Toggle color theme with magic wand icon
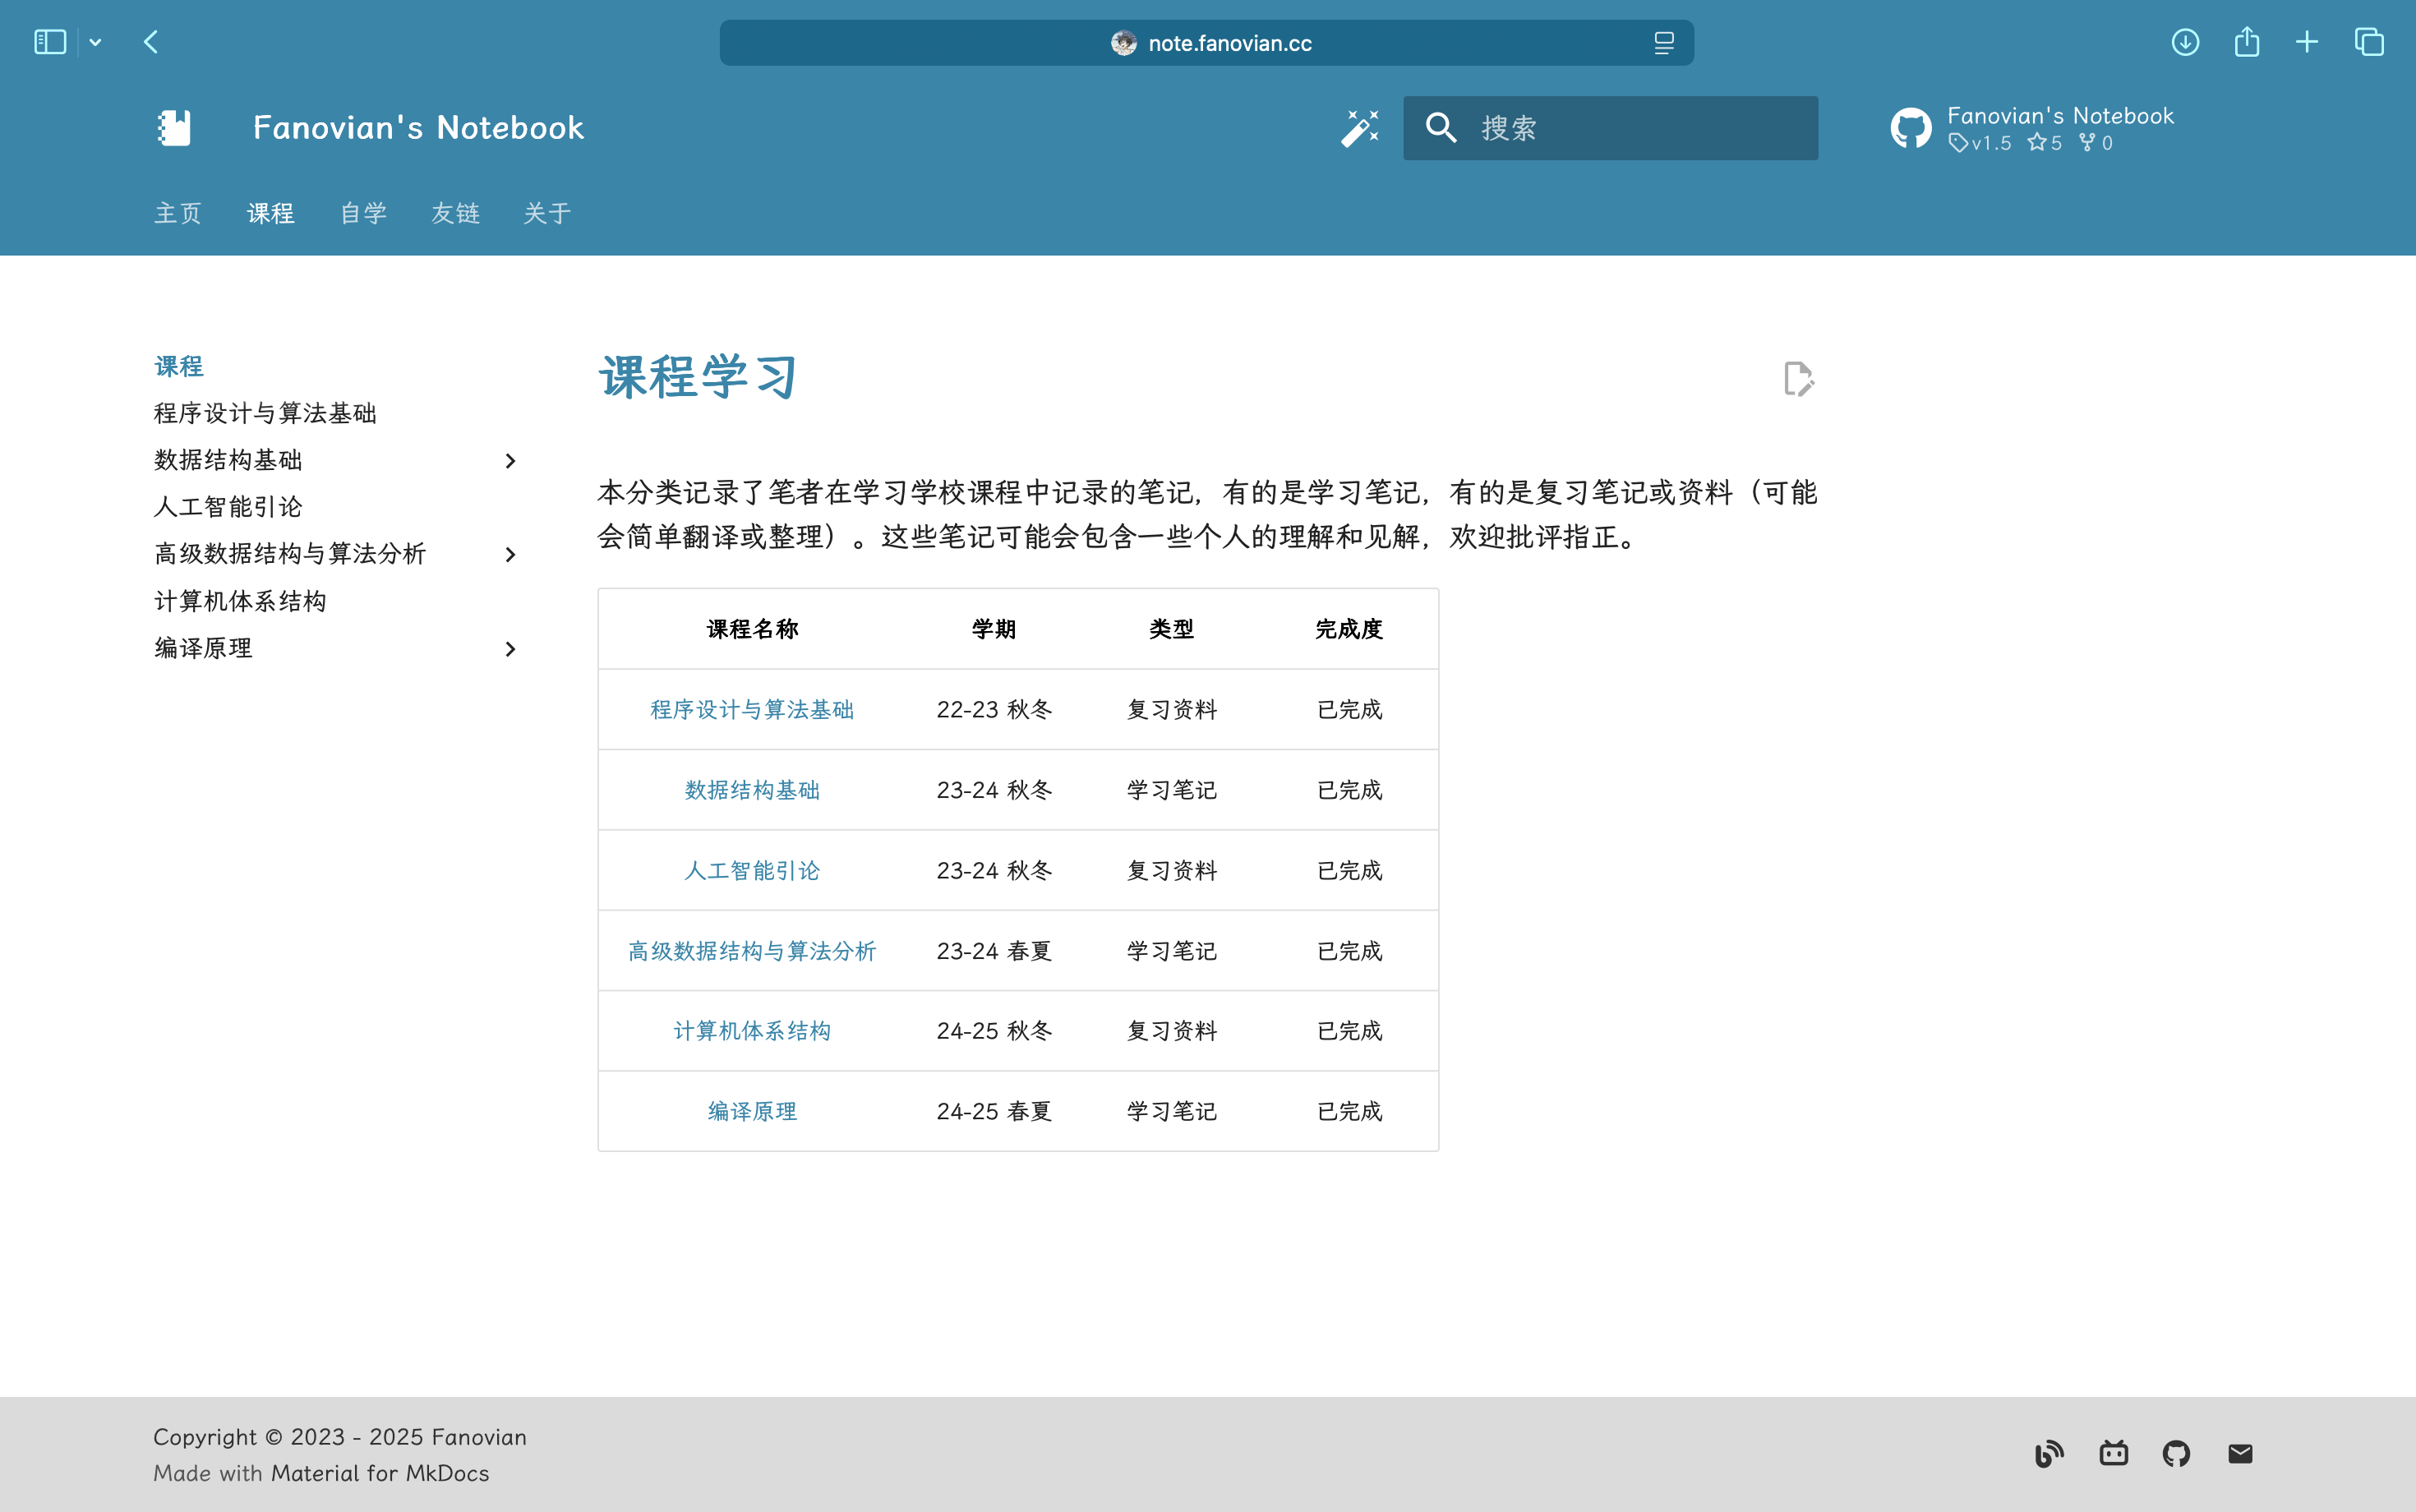2416x1512 pixels. click(1360, 128)
